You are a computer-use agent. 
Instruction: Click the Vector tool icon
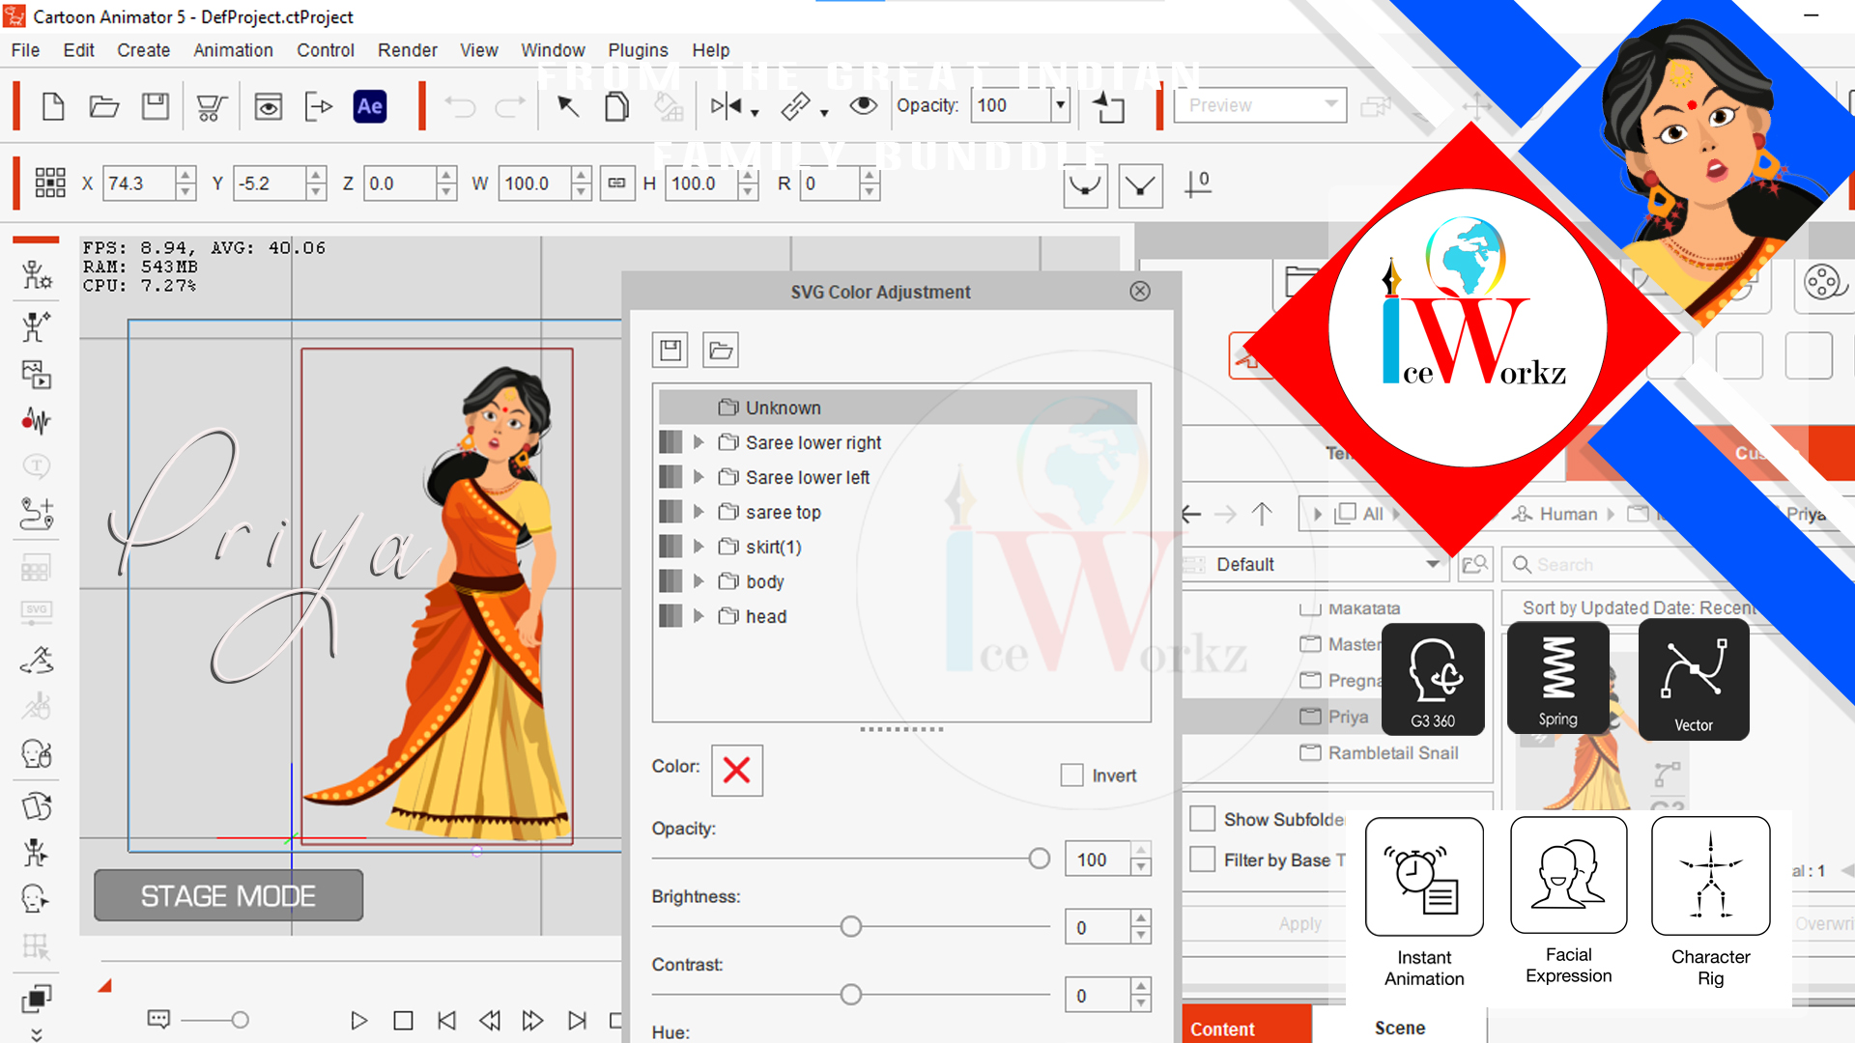(x=1694, y=680)
